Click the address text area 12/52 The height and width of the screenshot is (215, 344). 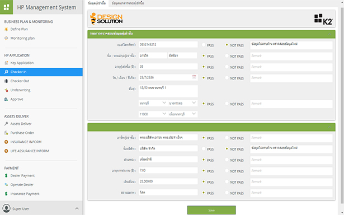pos(168,91)
